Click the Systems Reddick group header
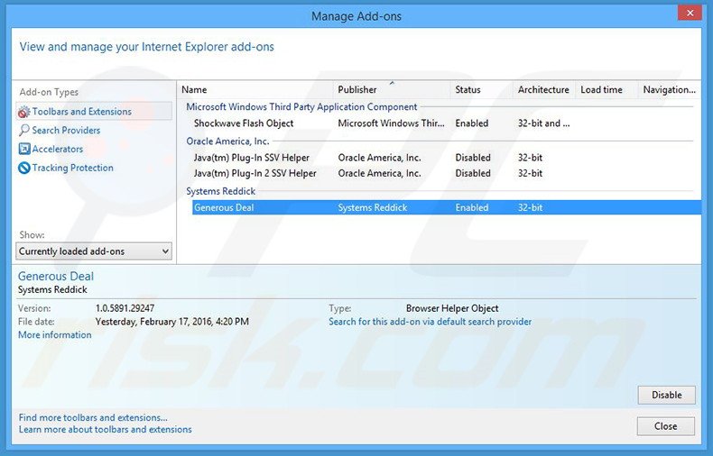Image resolution: width=713 pixels, height=456 pixels. (220, 191)
